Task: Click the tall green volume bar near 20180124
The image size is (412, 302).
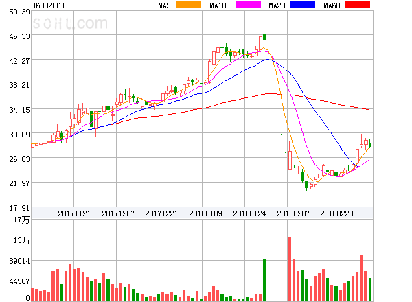Action: tap(264, 280)
